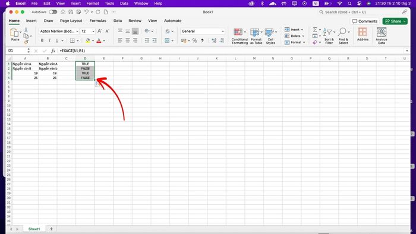The height and width of the screenshot is (234, 416).
Task: Align cell text to the right
Action: point(135,40)
